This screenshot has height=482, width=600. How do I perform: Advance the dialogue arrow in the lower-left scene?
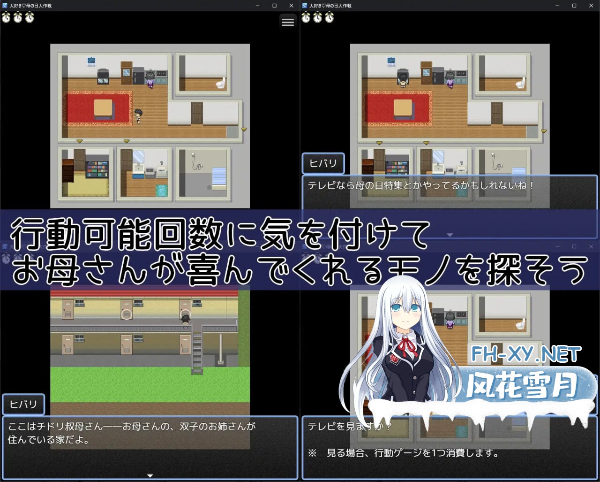[x=150, y=475]
